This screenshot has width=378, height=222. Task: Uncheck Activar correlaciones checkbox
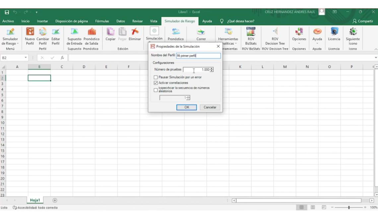[x=156, y=83]
